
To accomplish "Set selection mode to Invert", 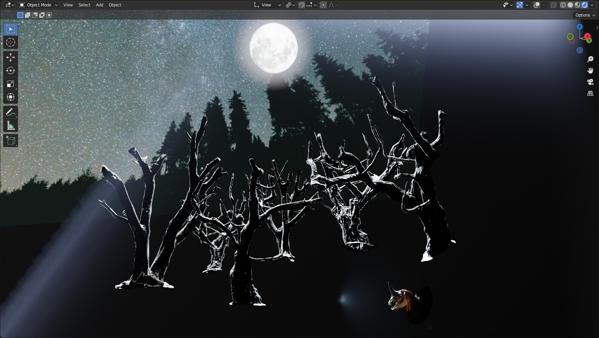I will (42, 15).
